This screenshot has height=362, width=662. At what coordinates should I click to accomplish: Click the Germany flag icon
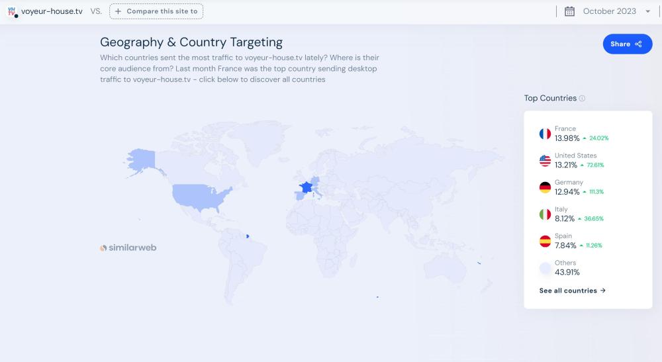[545, 187]
